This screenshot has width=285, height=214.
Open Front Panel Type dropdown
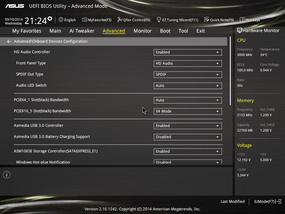coord(188,63)
